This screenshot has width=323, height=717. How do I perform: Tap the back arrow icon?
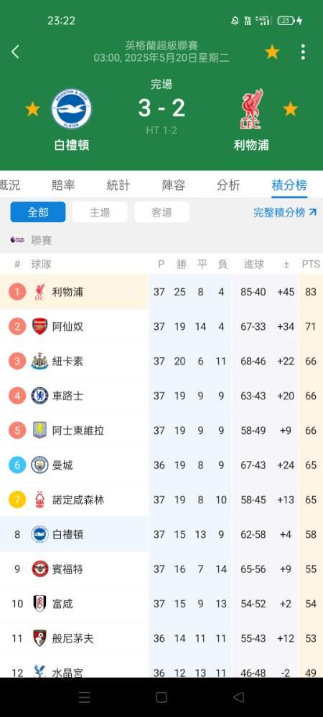[x=15, y=52]
